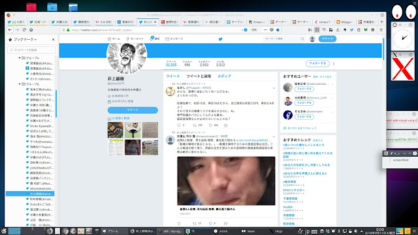Open the face photo in the second tweet
This screenshot has height=235, width=418.
click(x=226, y=181)
